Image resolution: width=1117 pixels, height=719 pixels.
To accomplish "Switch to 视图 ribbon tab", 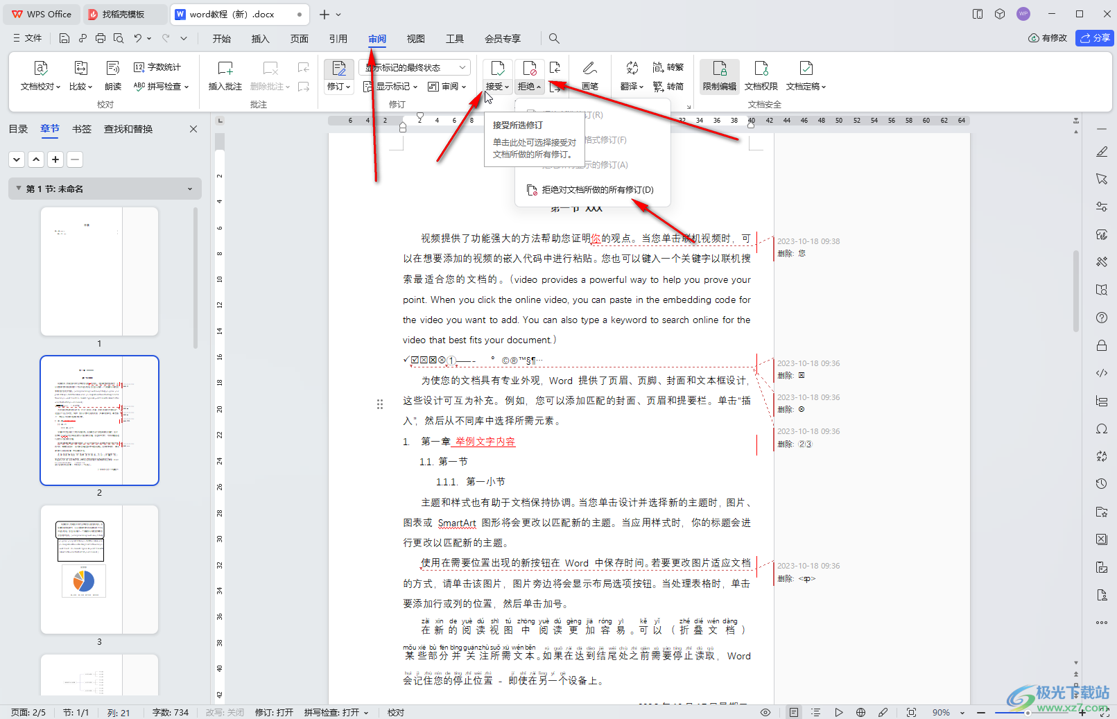I will pyautogui.click(x=416, y=38).
